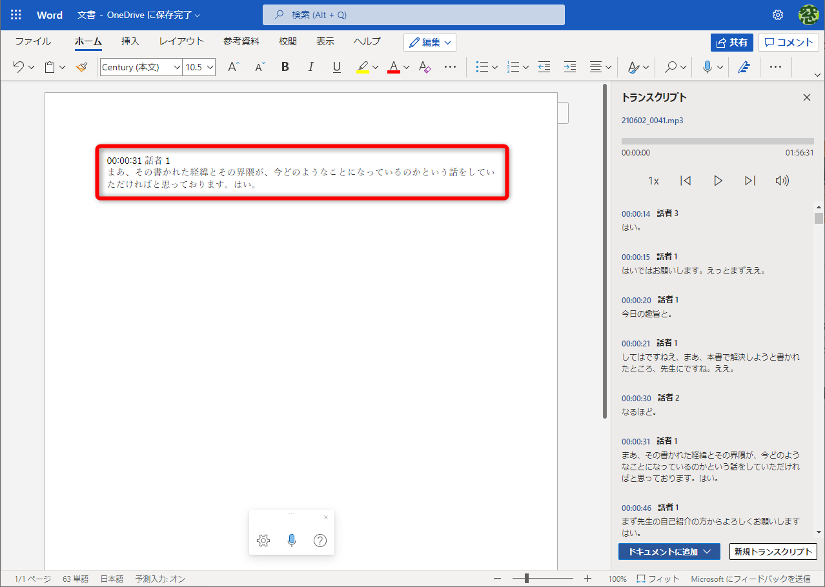Viewport: 825px width, 587px height.
Task: Select the Format Painter tool
Action: [x=82, y=66]
